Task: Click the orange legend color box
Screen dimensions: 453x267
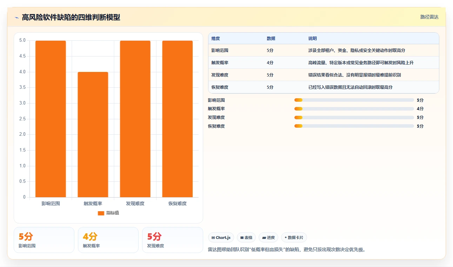Action: (x=101, y=213)
